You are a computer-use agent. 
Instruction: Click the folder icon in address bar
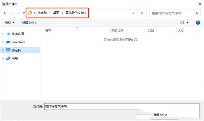(x=30, y=13)
